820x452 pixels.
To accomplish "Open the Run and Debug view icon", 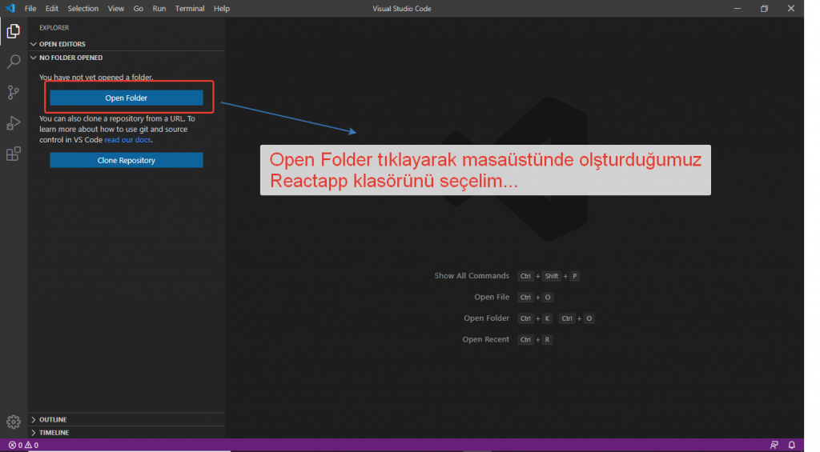I will pyautogui.click(x=14, y=123).
